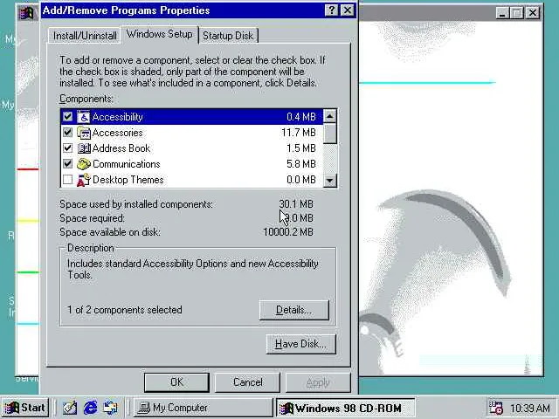
Task: Select the Address Book row text
Action: 121,148
